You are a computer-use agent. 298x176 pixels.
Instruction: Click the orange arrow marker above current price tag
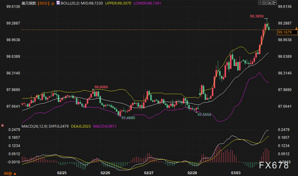tap(296, 29)
